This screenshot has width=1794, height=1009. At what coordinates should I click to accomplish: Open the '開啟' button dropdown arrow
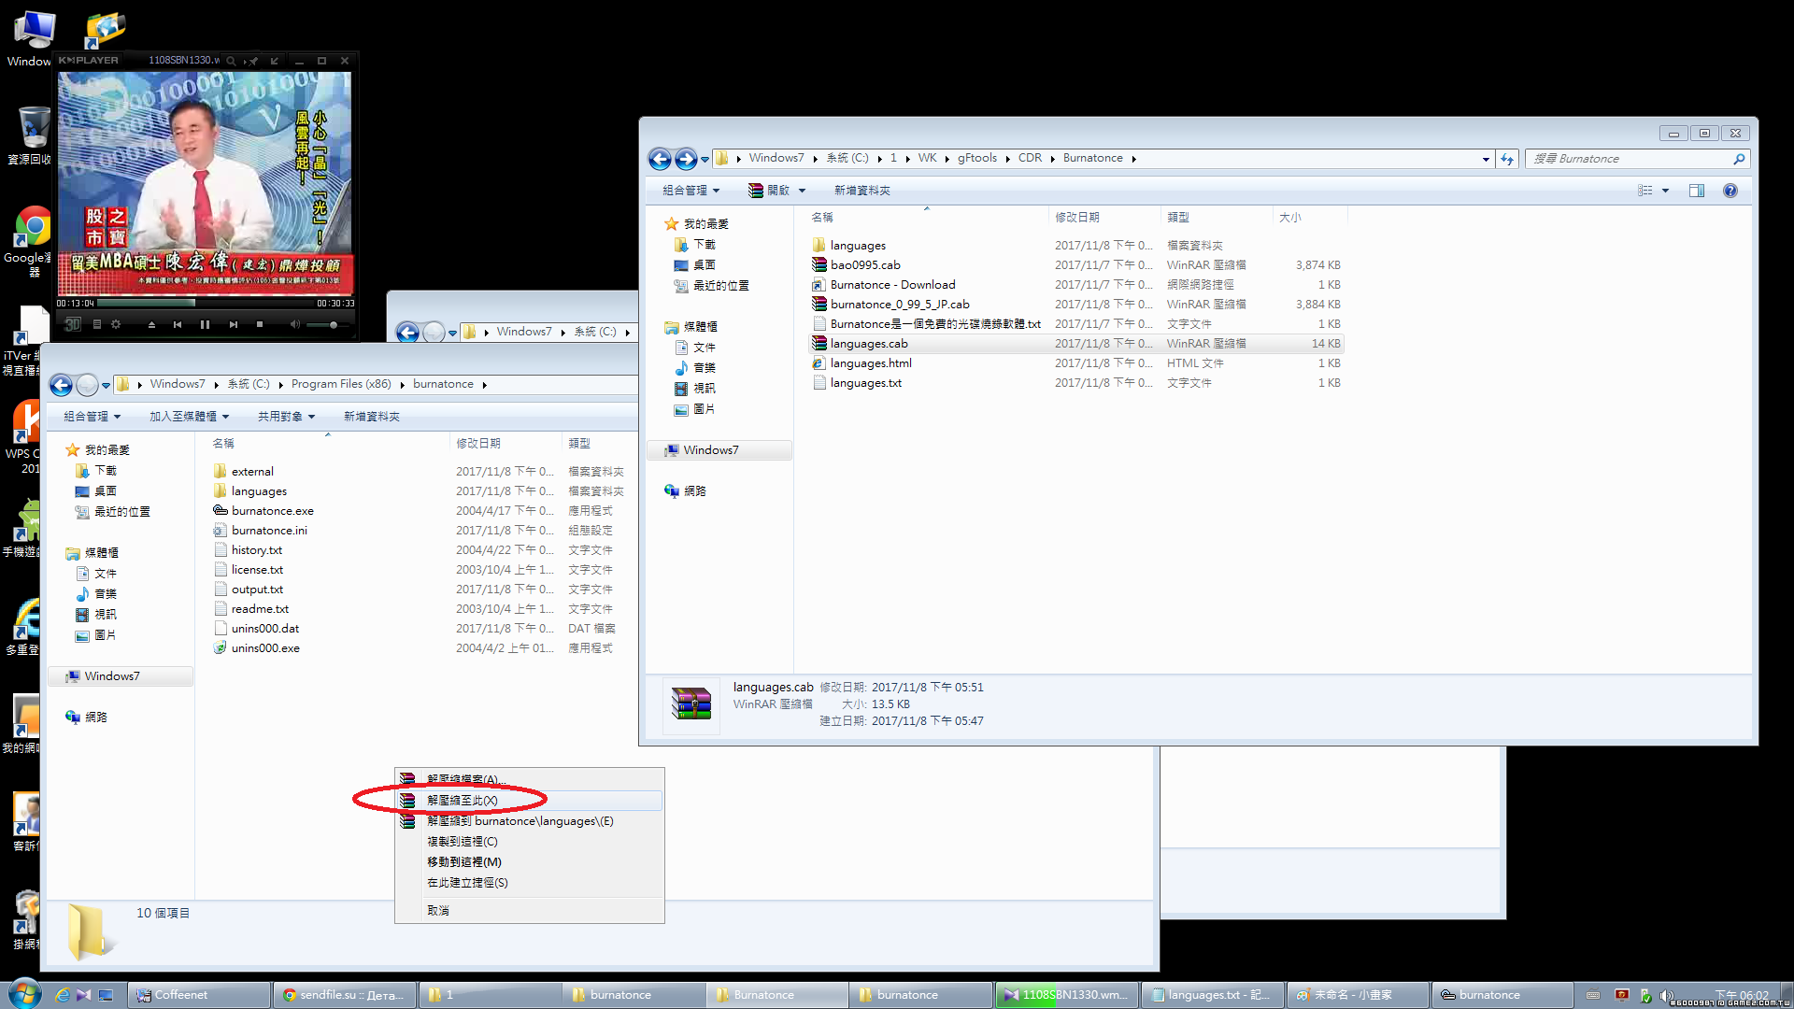pos(803,191)
